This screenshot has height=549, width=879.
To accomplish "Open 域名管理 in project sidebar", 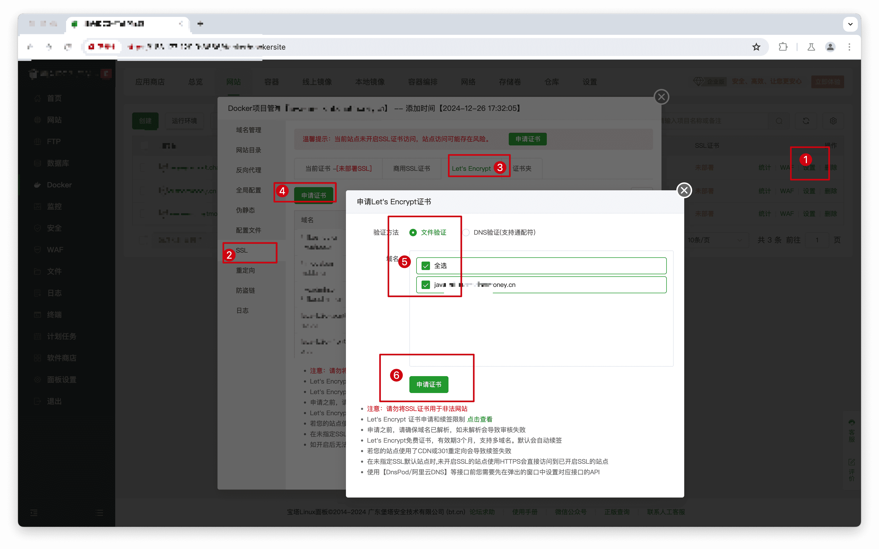I will click(x=249, y=130).
